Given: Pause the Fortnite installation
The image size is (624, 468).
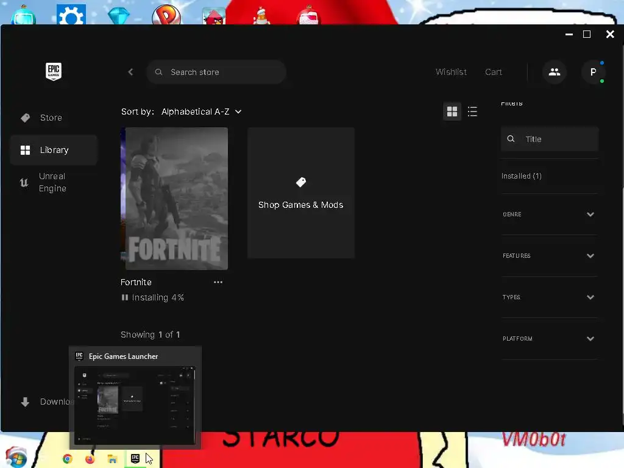Looking at the screenshot, I should click(x=124, y=297).
